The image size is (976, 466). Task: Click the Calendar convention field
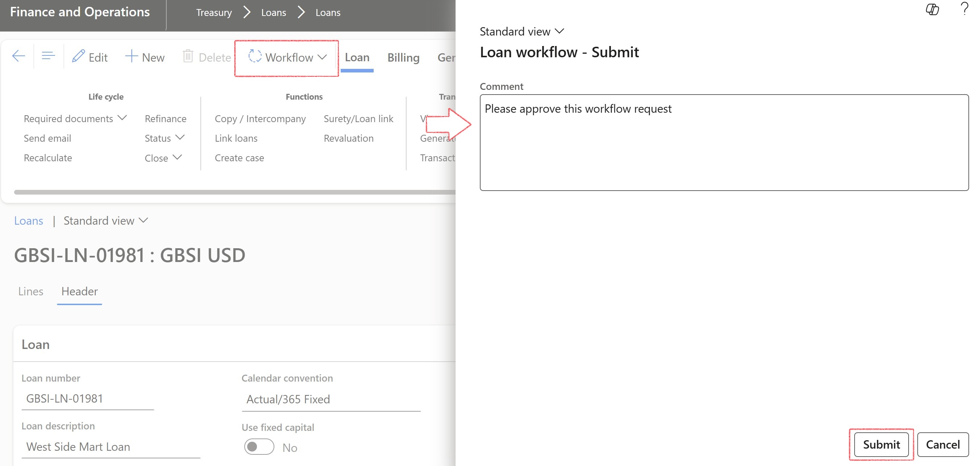[331, 400]
